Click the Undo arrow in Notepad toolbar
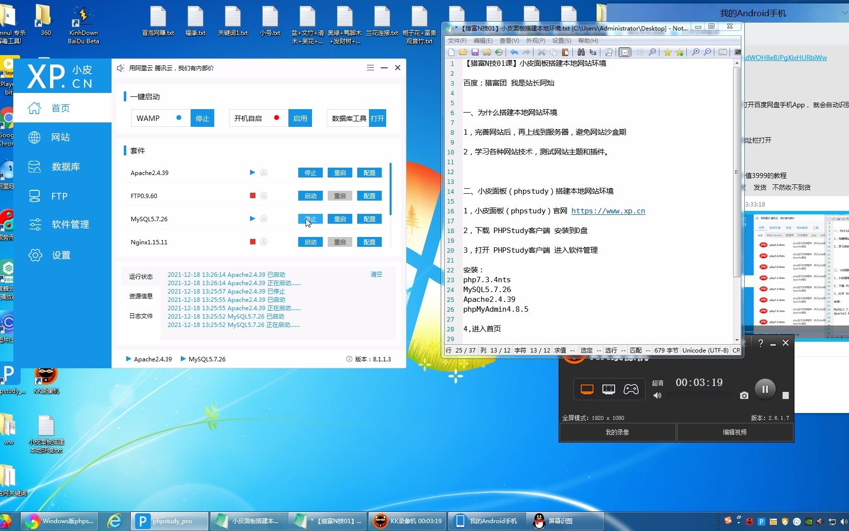Screen dimensions: 849x531 click(514, 52)
